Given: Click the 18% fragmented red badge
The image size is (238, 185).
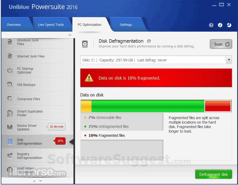Looking at the screenshot, I should point(60,141).
